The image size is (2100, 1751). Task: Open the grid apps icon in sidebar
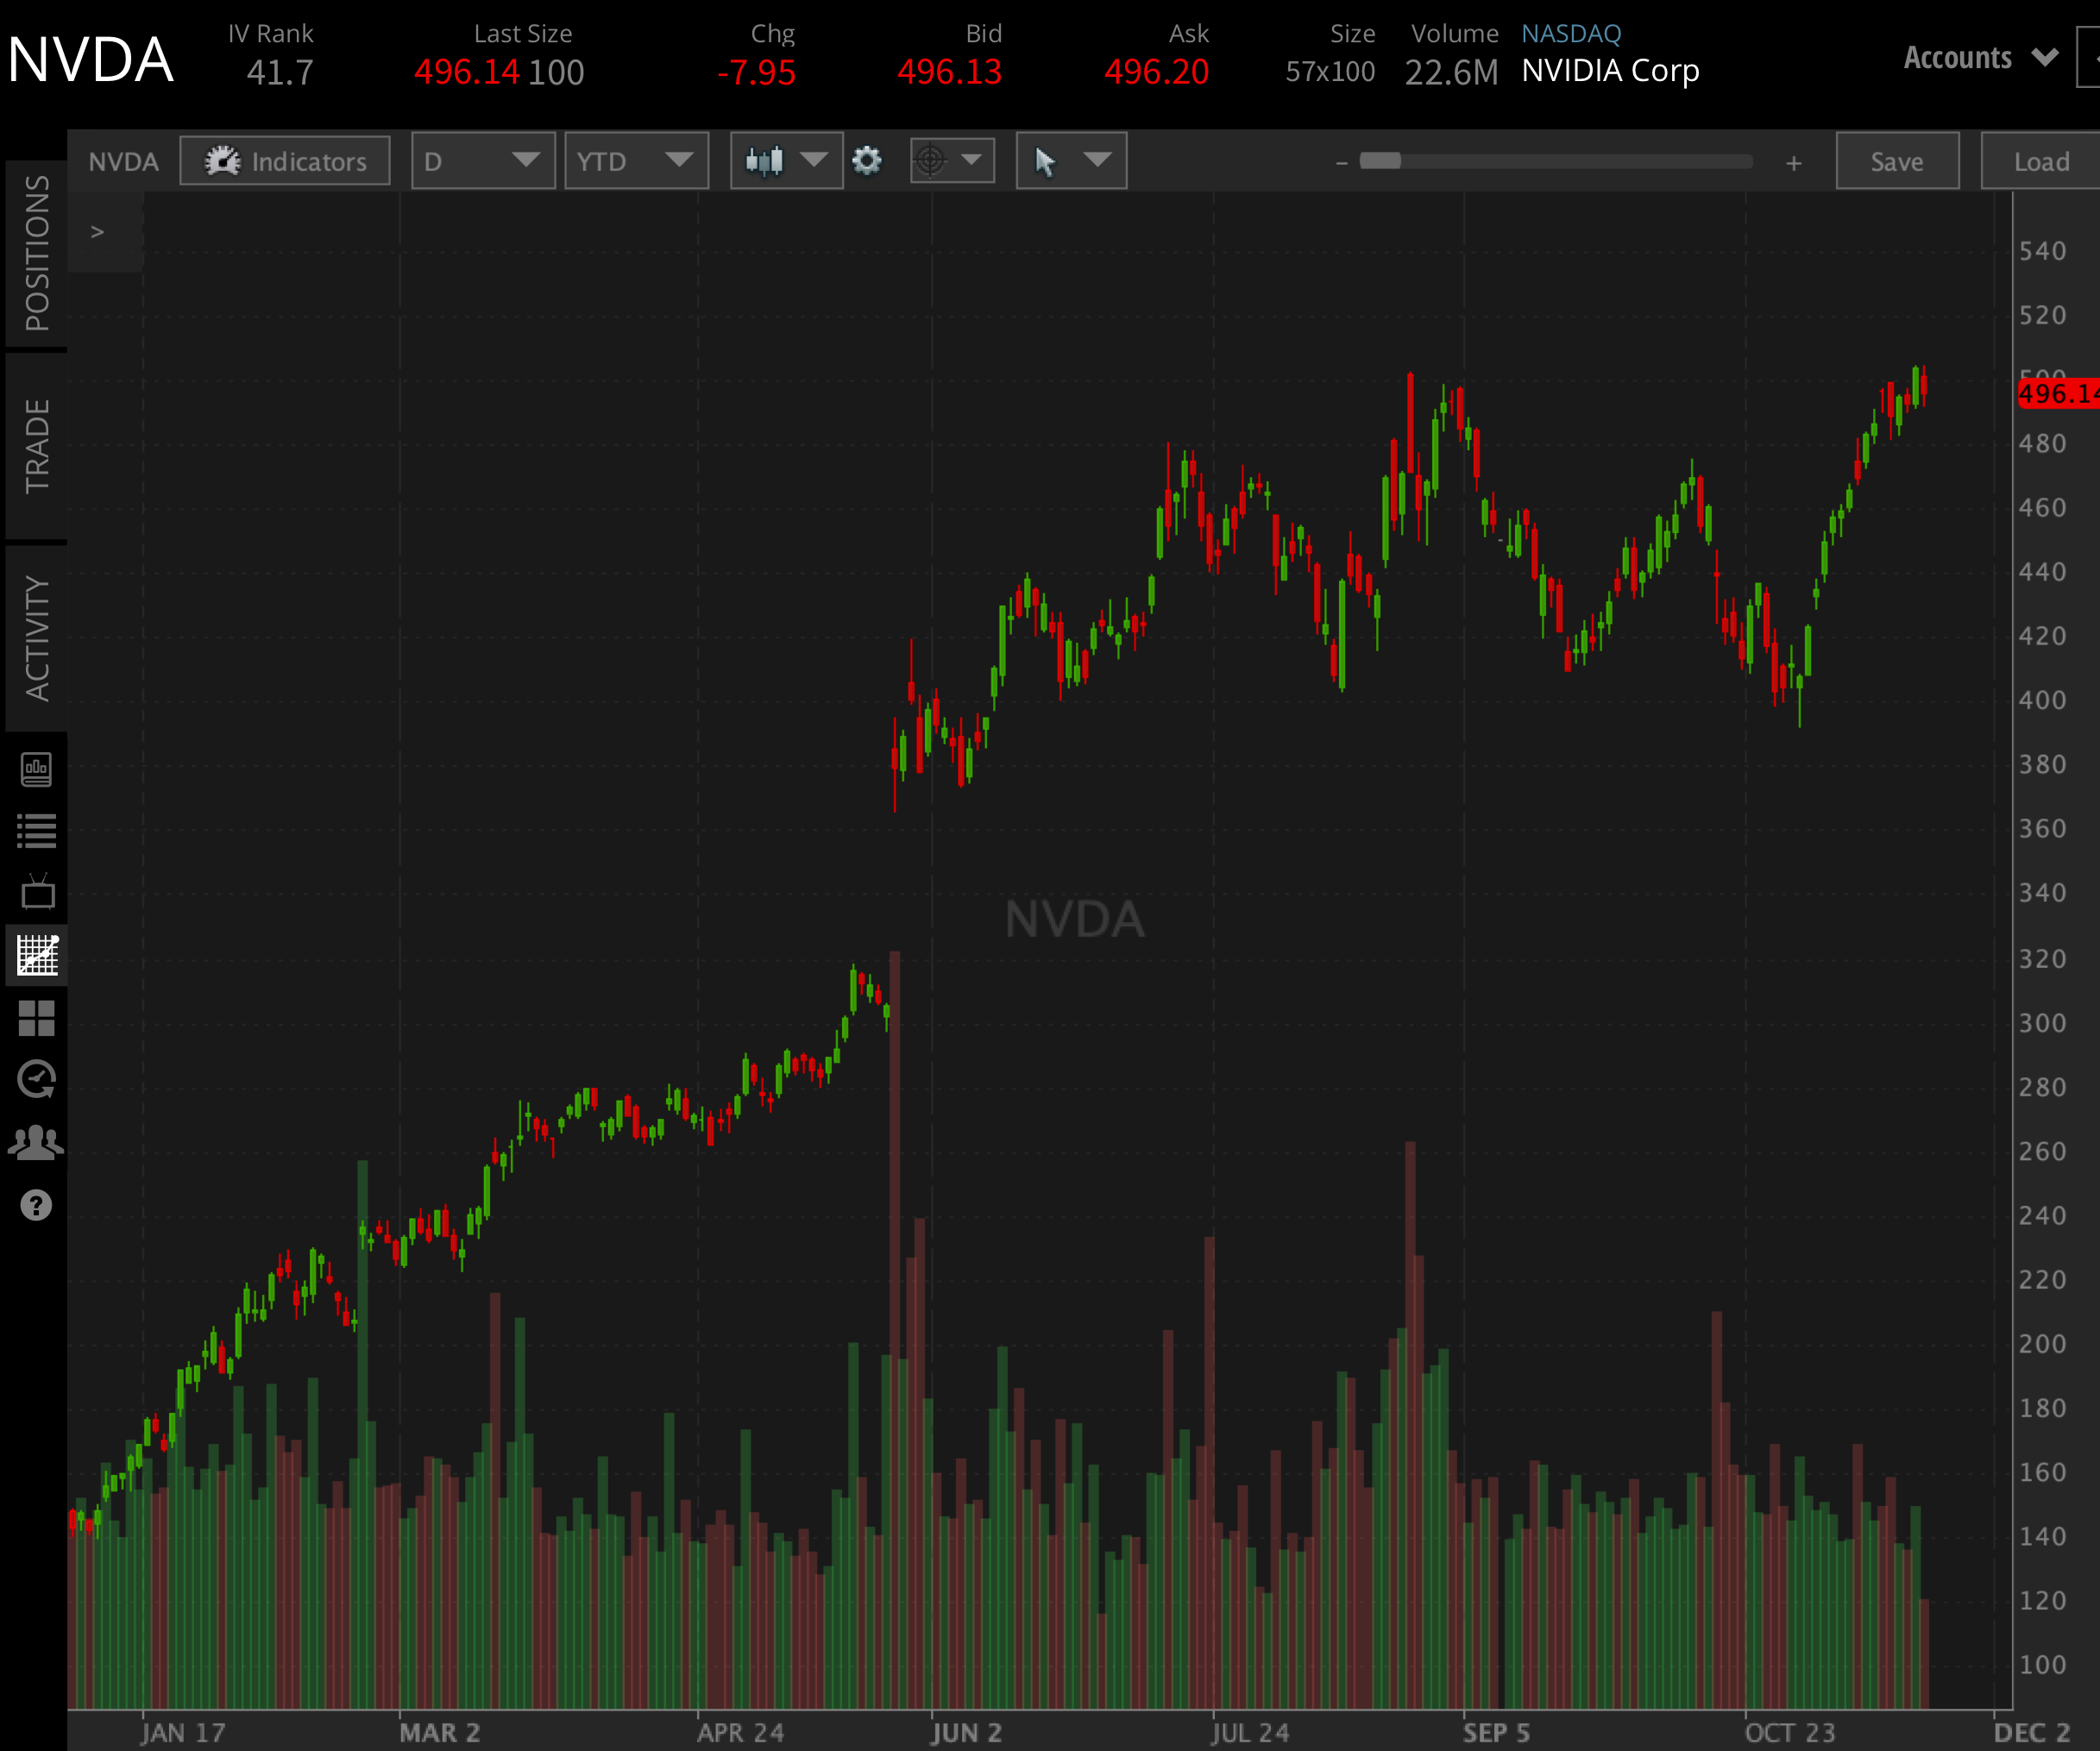[x=36, y=1018]
